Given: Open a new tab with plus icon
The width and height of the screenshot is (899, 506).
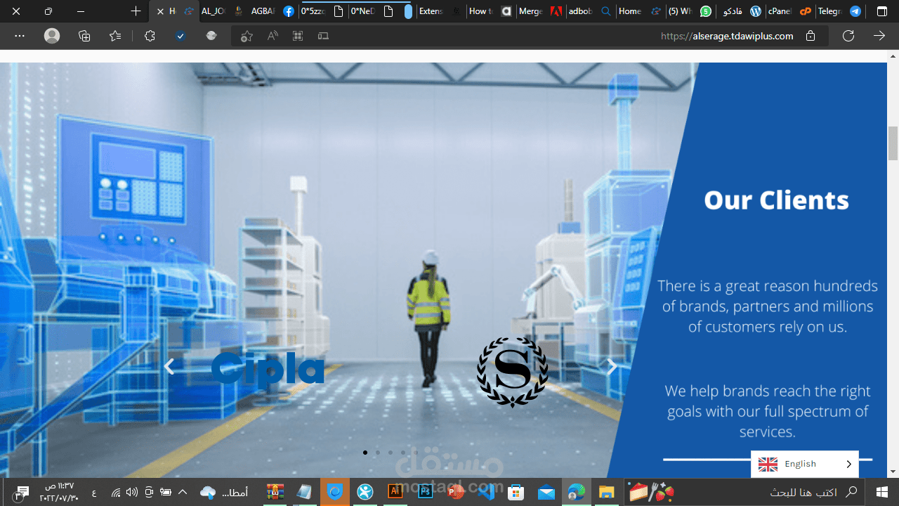Looking at the screenshot, I should (136, 11).
